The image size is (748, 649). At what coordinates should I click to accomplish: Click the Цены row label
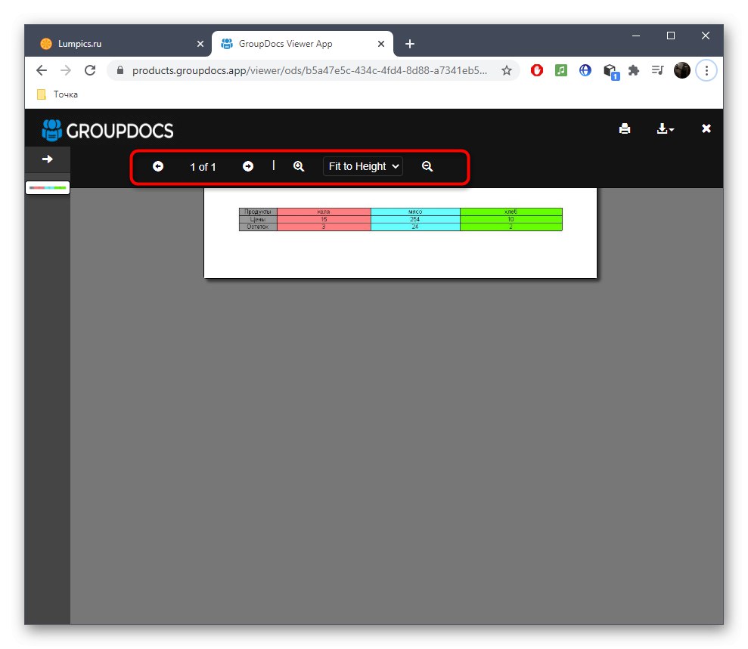tap(258, 219)
